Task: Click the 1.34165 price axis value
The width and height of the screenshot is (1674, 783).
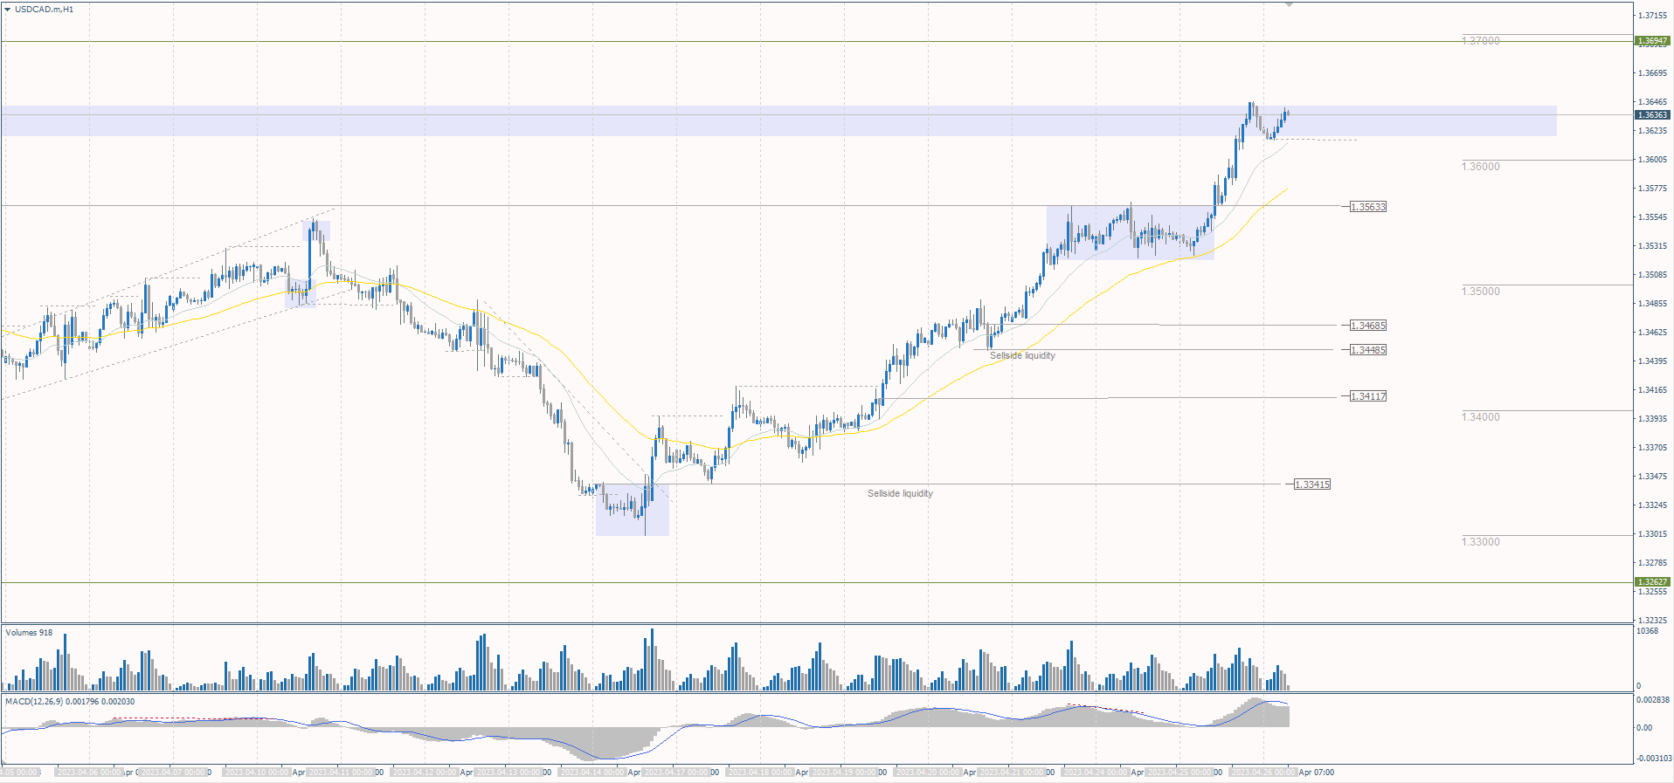Action: (1652, 390)
